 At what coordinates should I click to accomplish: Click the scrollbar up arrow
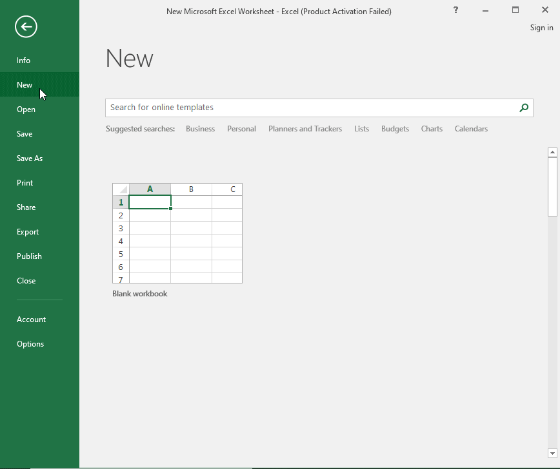pyautogui.click(x=552, y=153)
